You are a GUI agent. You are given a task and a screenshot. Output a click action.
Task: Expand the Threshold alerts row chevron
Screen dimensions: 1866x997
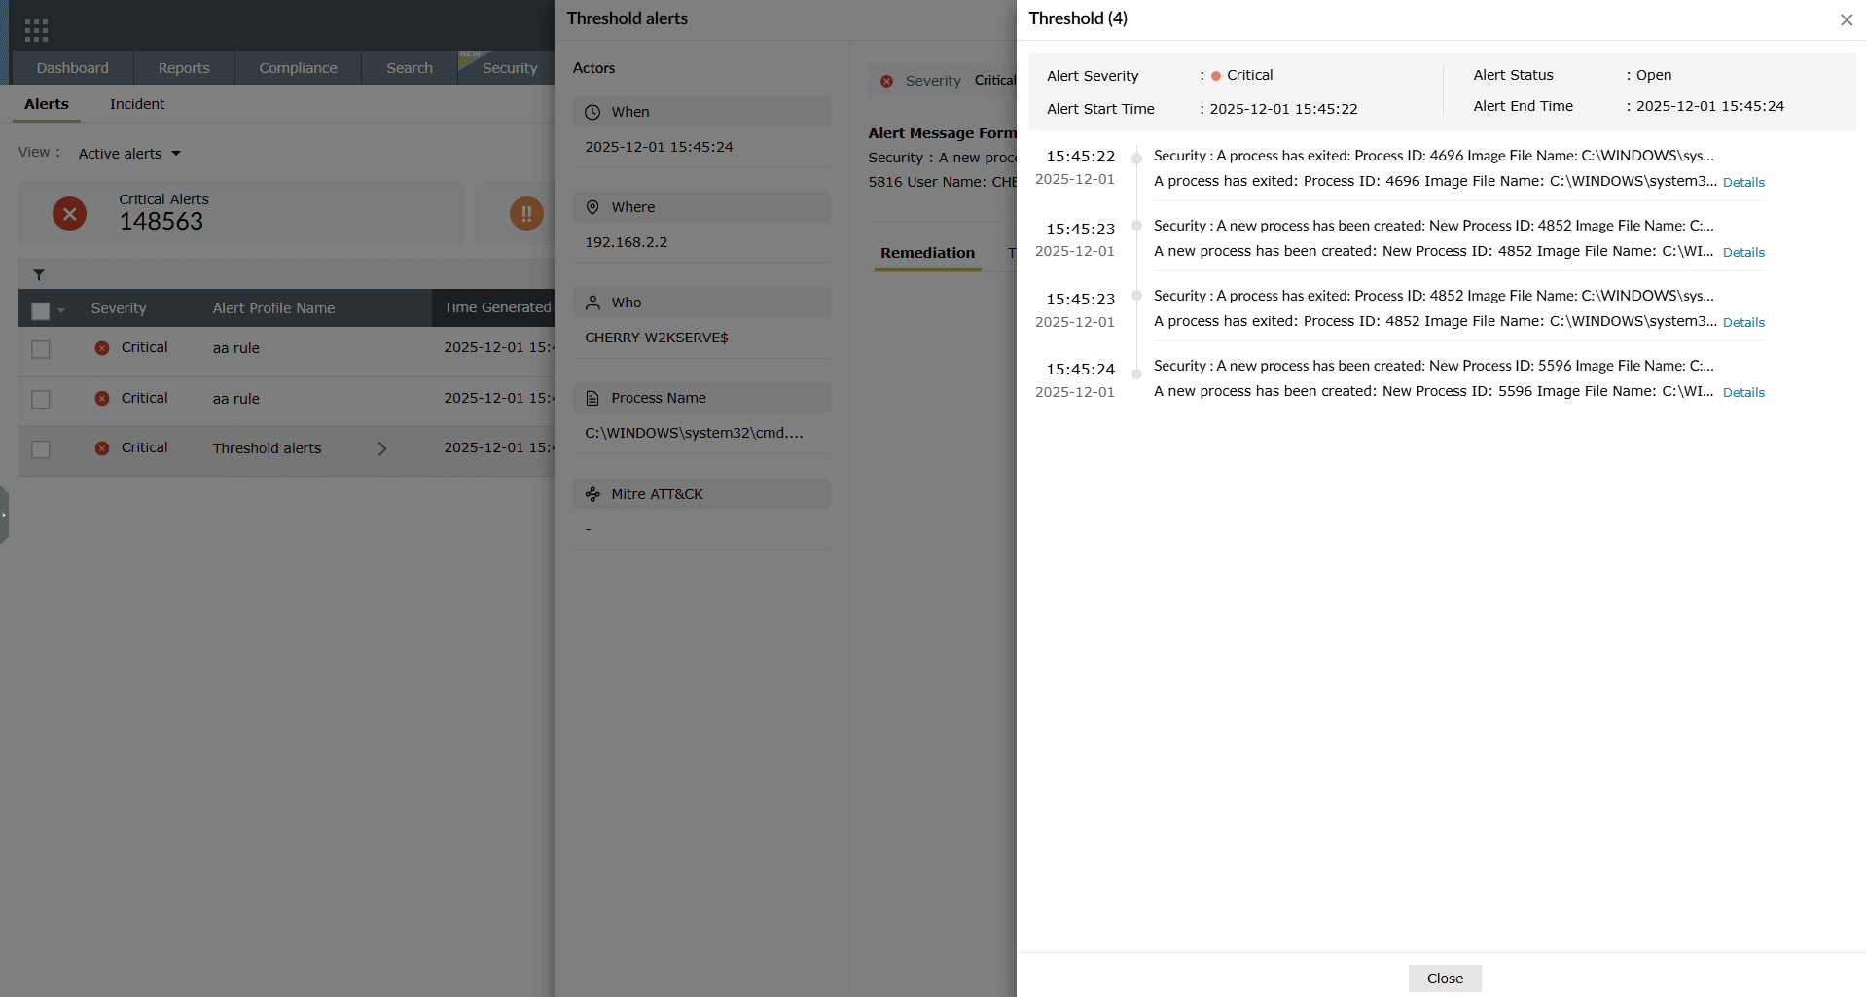point(382,448)
